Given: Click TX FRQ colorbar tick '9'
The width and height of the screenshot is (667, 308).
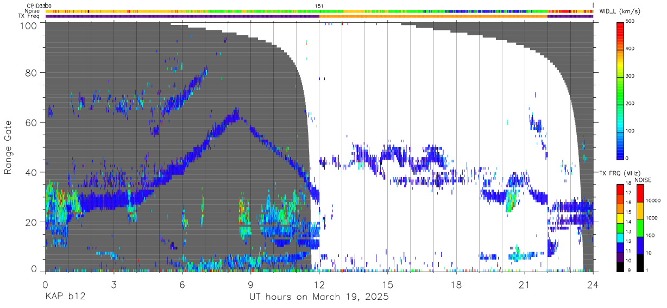Looking at the screenshot, I should coord(630,270).
